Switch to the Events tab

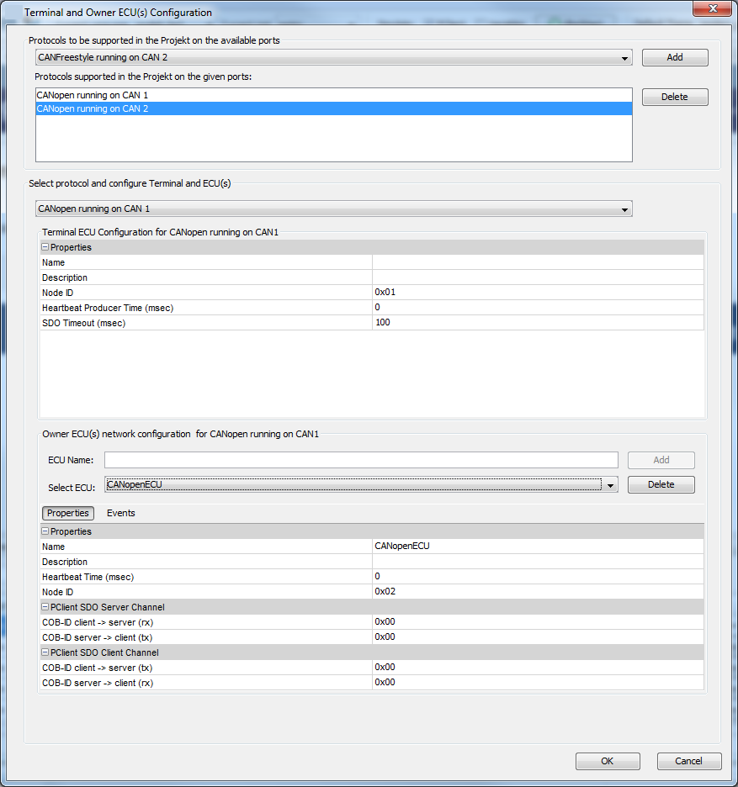(x=120, y=513)
